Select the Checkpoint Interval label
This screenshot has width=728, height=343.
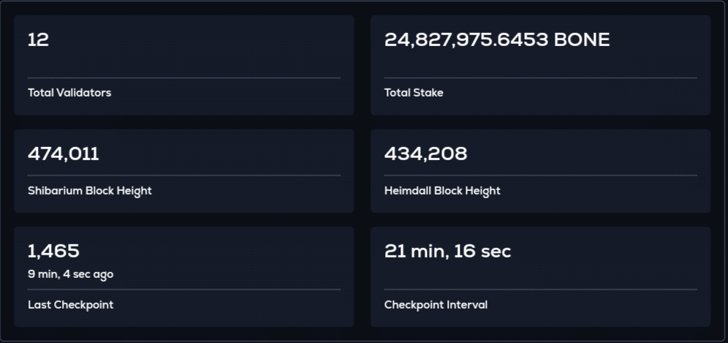pos(436,305)
